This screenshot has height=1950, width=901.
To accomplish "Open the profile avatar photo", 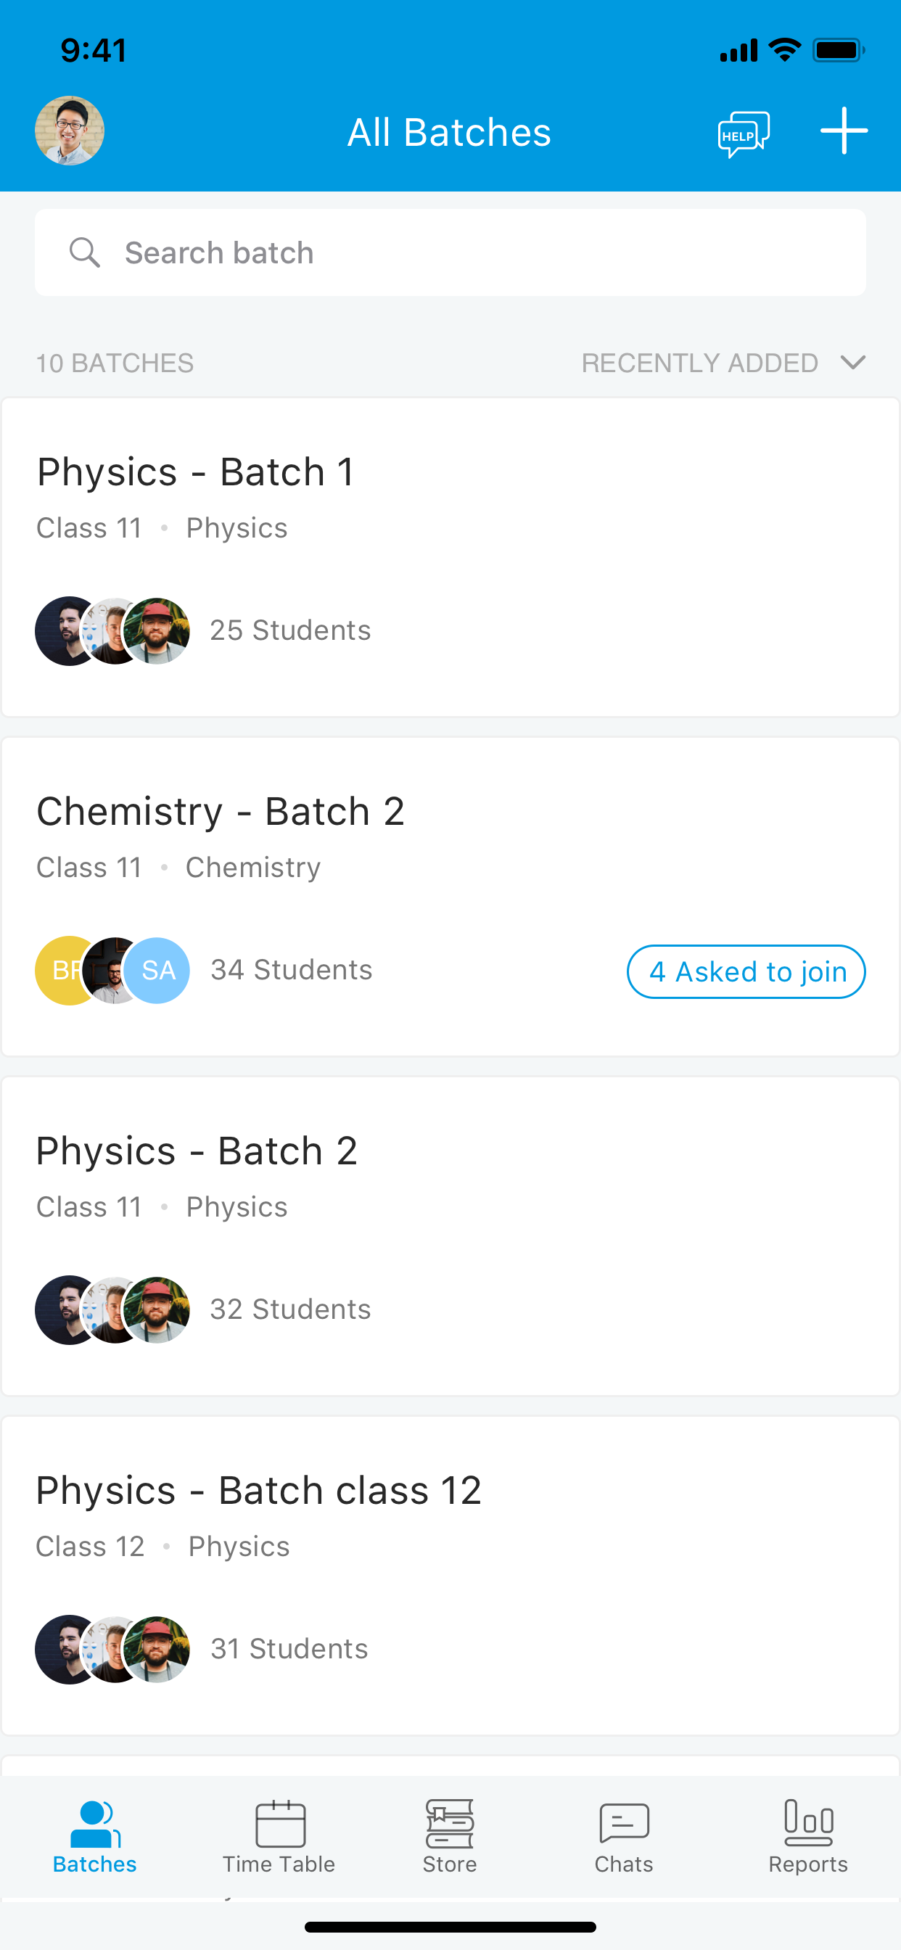I will point(70,130).
